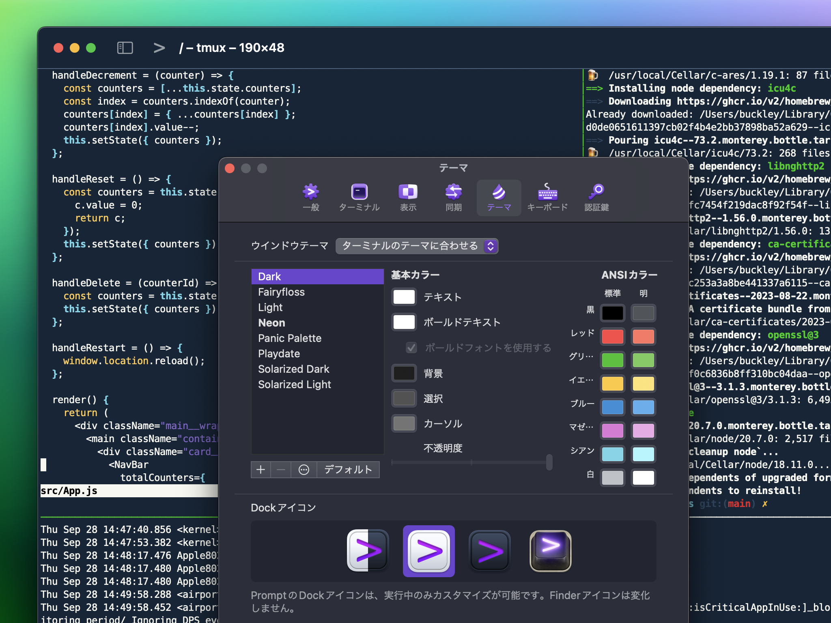Open the 一般 (General) settings pane
This screenshot has height=623, width=831.
311,198
